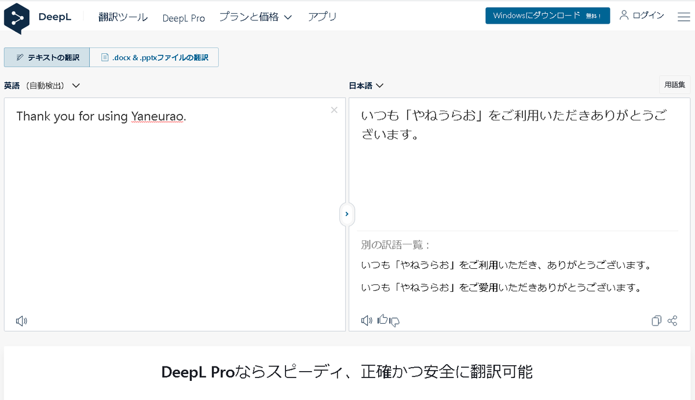
Task: Click the main translated Japanese text
Action: click(514, 125)
